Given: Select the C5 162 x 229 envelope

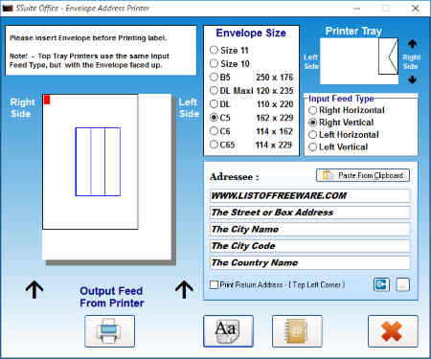Looking at the screenshot, I should [251, 118].
